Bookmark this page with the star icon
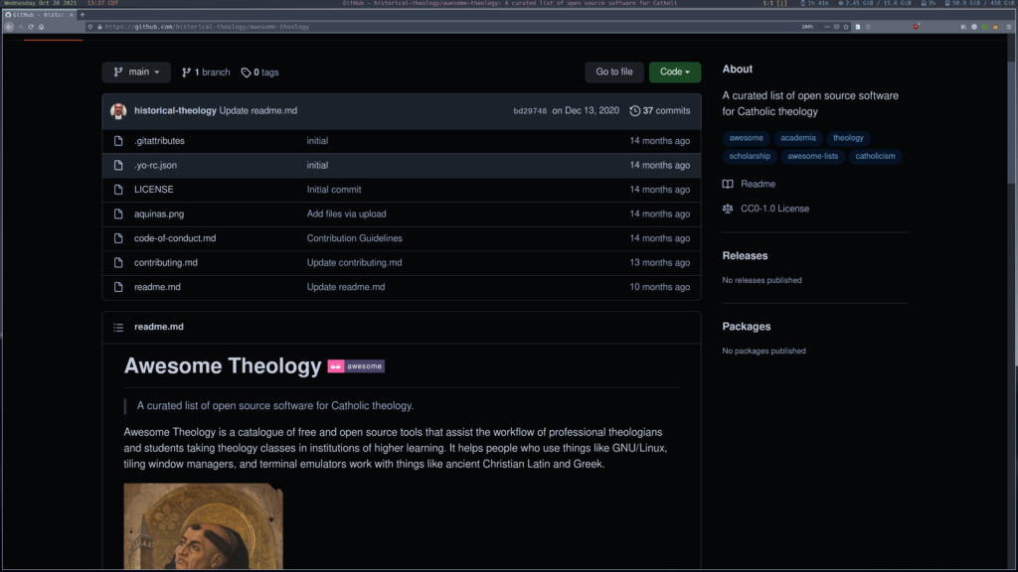 click(x=846, y=27)
